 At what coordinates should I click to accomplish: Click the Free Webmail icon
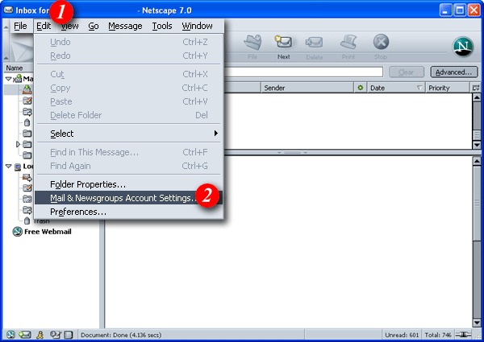point(17,233)
